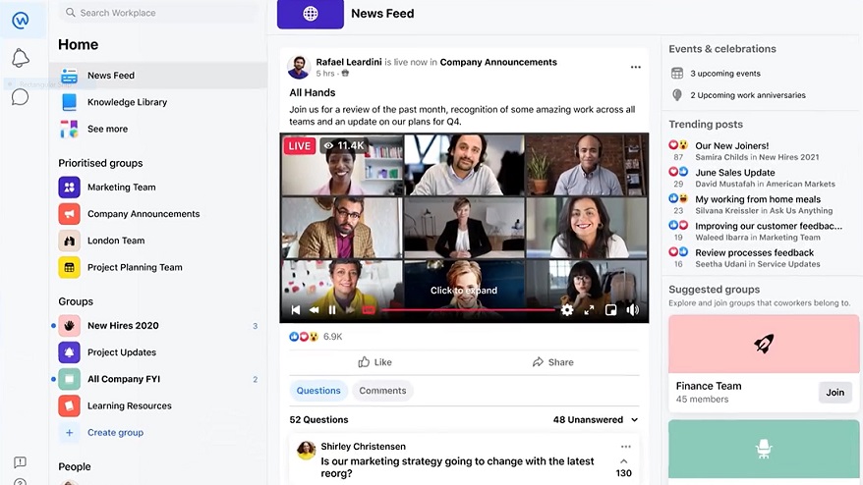
Task: Pause the live video
Action: pyautogui.click(x=332, y=310)
